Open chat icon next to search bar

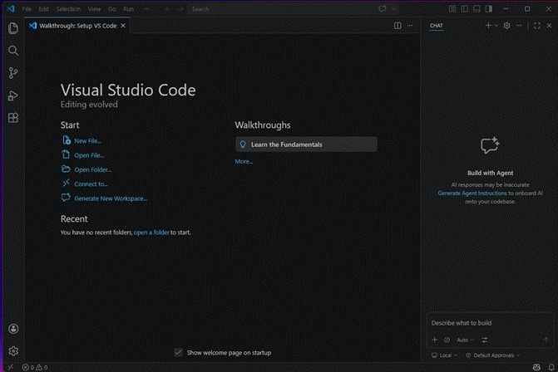383,9
